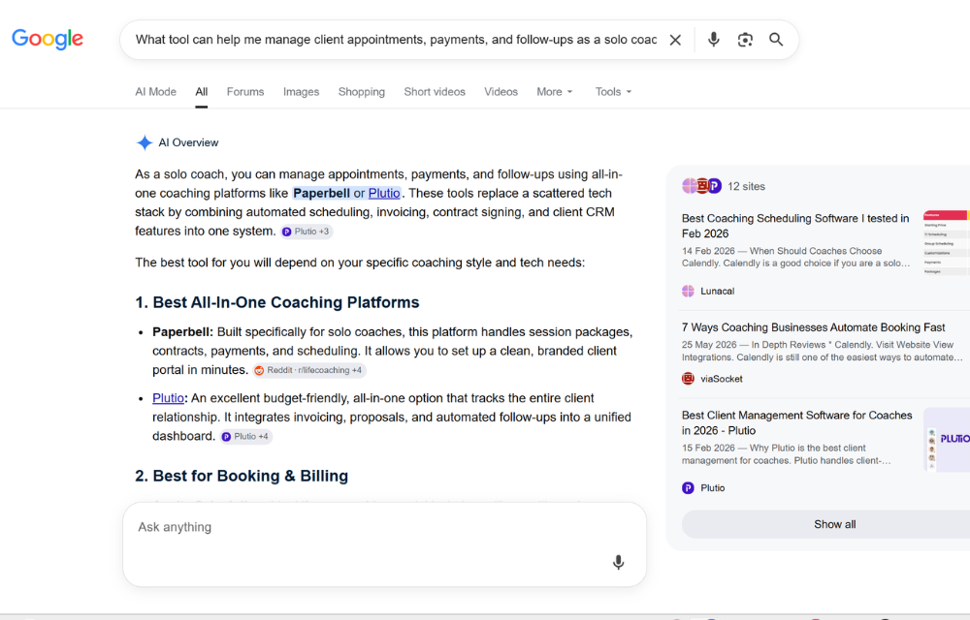The height and width of the screenshot is (620, 970).
Task: Click heading Best All-In-One Coaching Platforms
Action: pos(277,302)
